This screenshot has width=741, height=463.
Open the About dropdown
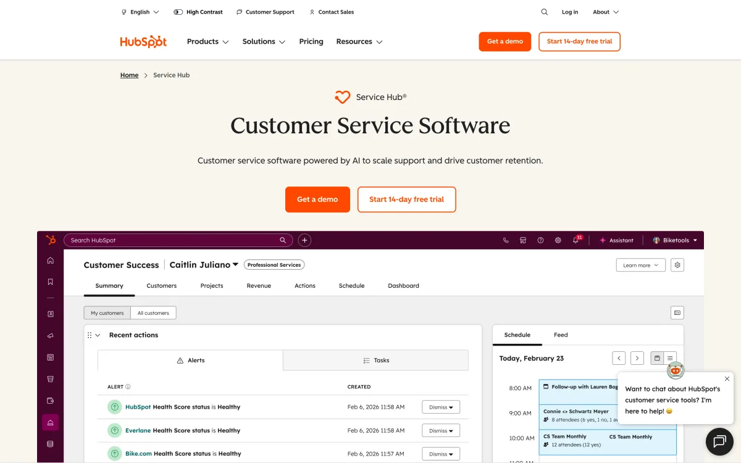pos(606,12)
